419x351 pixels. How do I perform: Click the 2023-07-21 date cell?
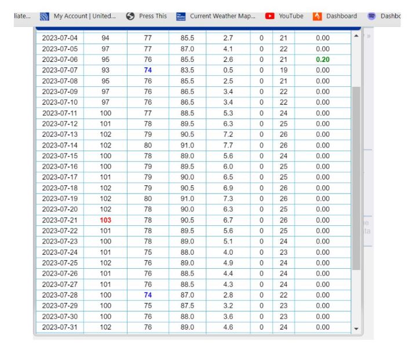pos(60,220)
